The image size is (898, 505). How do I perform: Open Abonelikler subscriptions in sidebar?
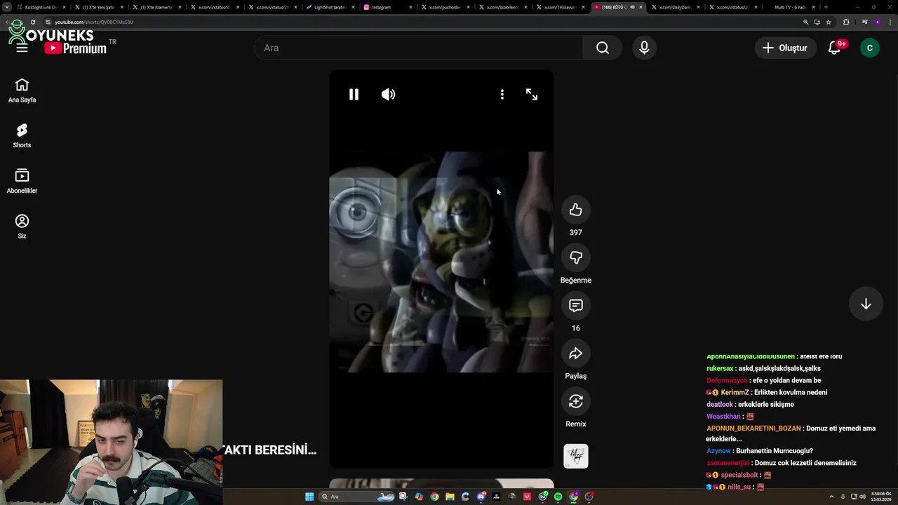[x=22, y=182]
